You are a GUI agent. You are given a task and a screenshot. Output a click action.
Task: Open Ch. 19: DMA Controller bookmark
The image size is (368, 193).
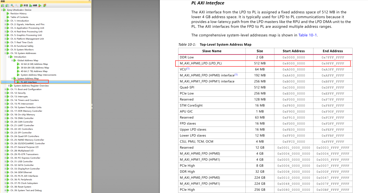tap(22, 118)
